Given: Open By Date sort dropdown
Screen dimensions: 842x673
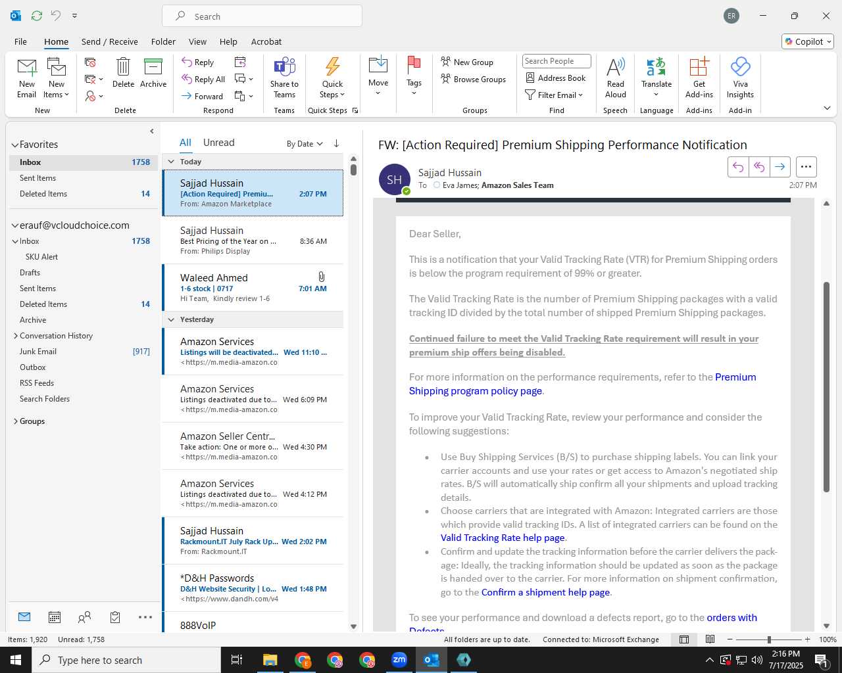Looking at the screenshot, I should [x=305, y=144].
